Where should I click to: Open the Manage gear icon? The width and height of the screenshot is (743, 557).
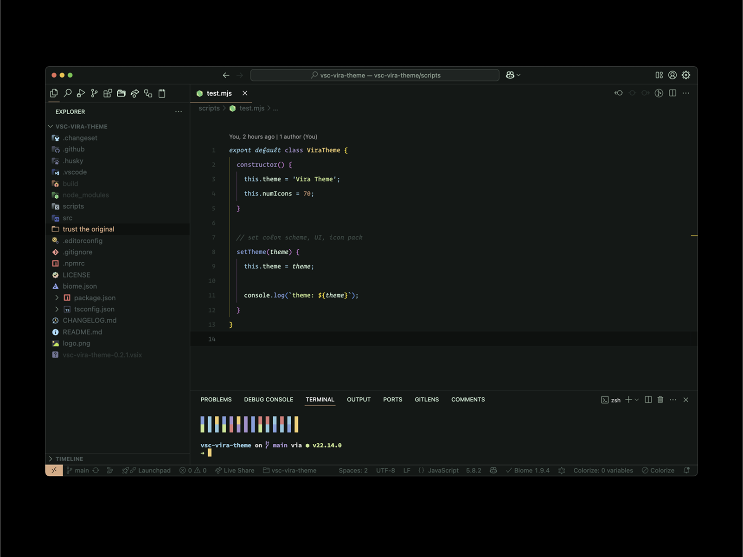pyautogui.click(x=686, y=75)
